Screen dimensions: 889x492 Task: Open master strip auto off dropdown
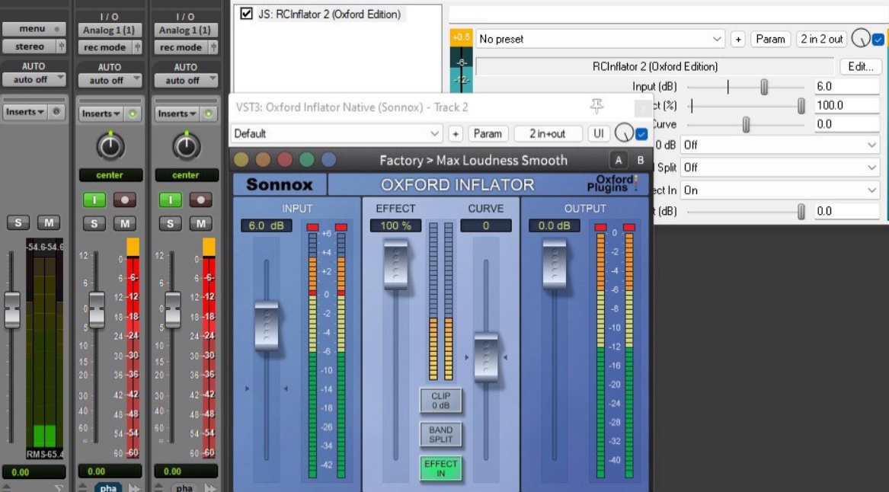tap(34, 80)
